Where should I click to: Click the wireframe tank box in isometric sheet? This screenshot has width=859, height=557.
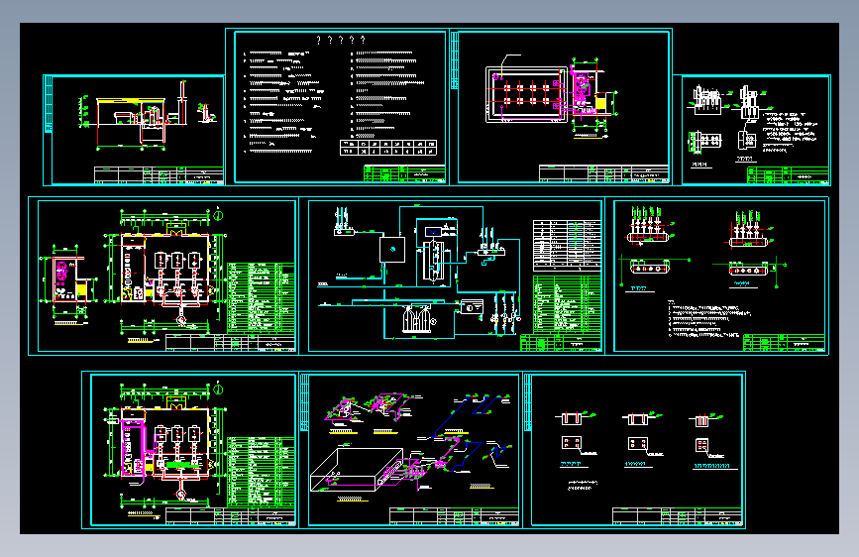point(357,470)
